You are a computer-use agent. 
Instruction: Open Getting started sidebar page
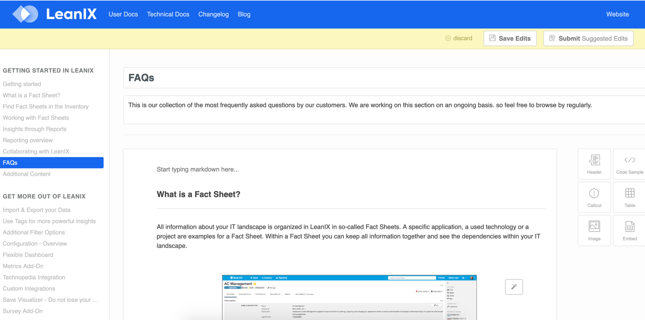22,84
